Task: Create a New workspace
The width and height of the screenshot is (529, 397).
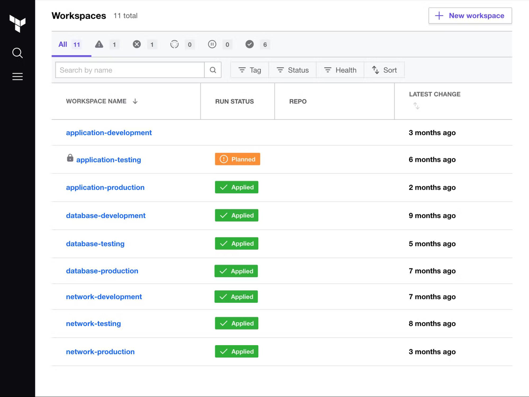Action: 470,15
